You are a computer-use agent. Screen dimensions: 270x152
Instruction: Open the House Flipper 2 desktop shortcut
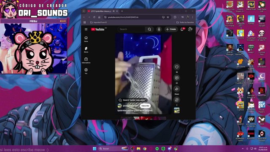pyautogui.click(x=262, y=107)
